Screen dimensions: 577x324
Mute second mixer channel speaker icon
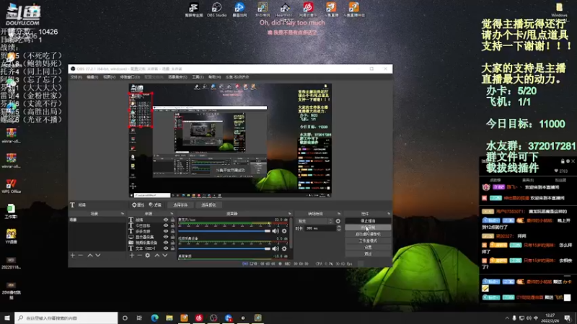276,248
